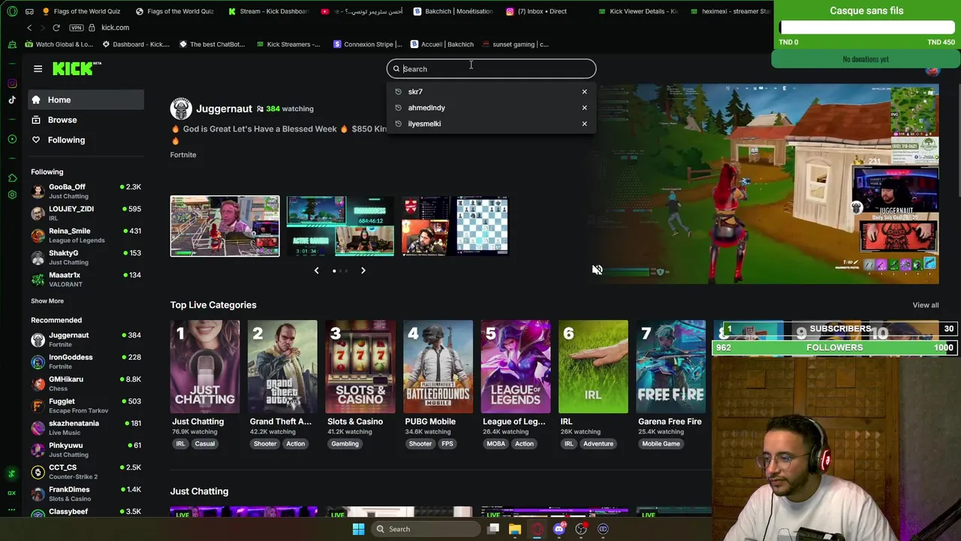Open TikTok icon in the Opera sidebar
Image resolution: width=961 pixels, height=541 pixels.
pyautogui.click(x=12, y=100)
